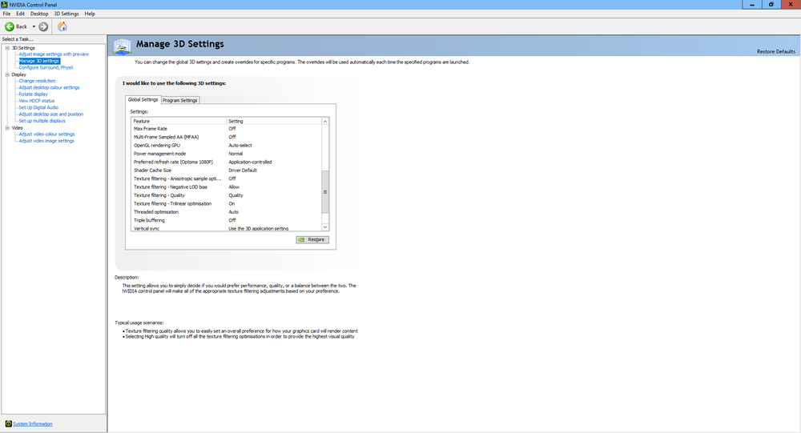Open the Edit menu
The width and height of the screenshot is (801, 433).
(21, 14)
